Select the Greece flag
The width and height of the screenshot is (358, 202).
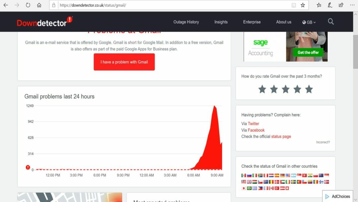(x=255, y=188)
